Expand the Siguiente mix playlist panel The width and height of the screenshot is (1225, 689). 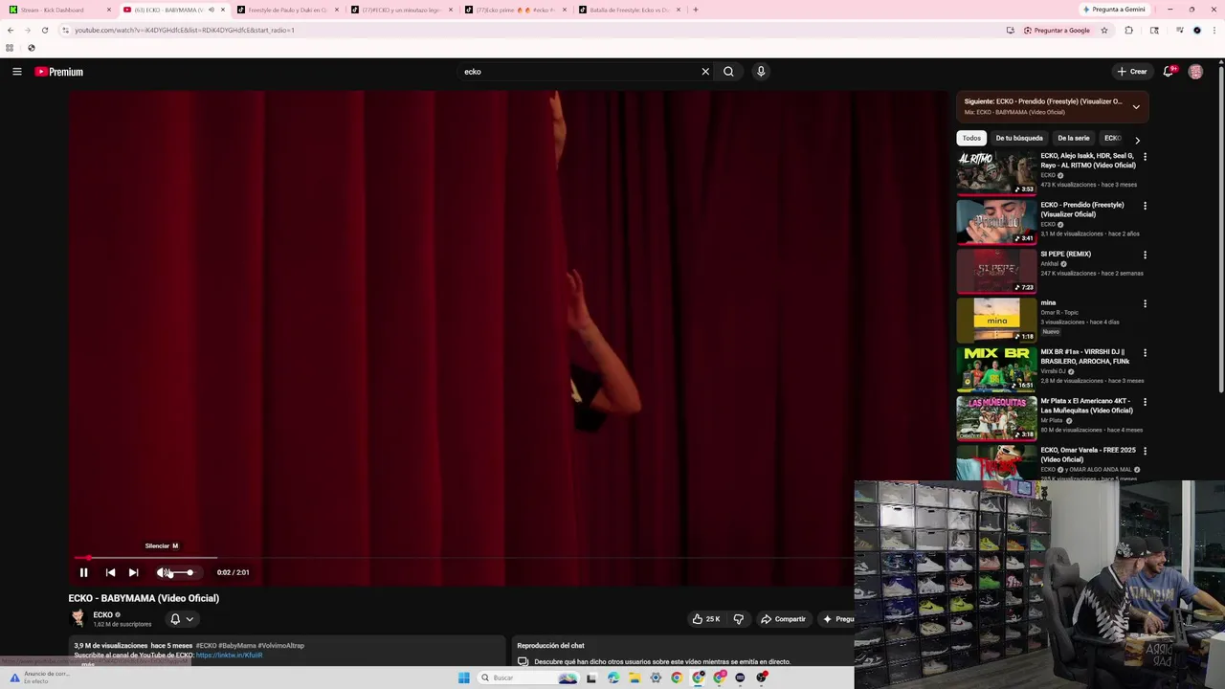pos(1136,106)
